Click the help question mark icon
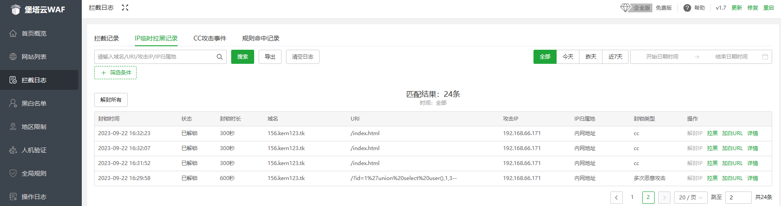This screenshot has width=781, height=206. coord(687,8)
